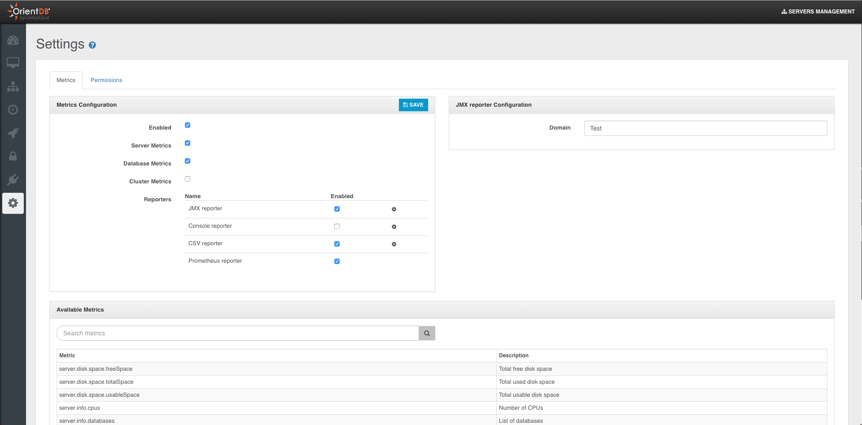Select the rocket icon in sidebar
The image size is (862, 425).
coord(13,133)
